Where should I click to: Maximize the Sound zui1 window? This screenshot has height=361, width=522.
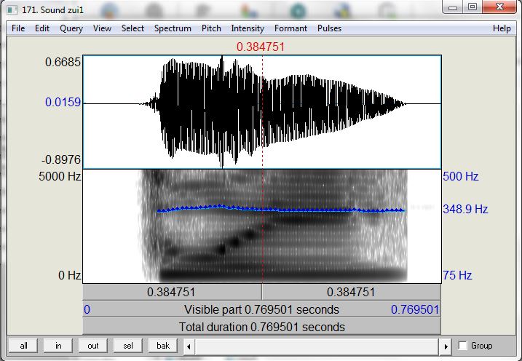(x=472, y=7)
